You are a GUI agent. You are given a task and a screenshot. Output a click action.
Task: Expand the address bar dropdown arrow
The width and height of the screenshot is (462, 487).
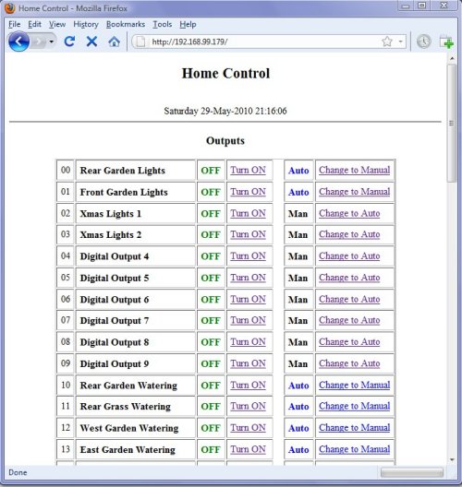[401, 42]
